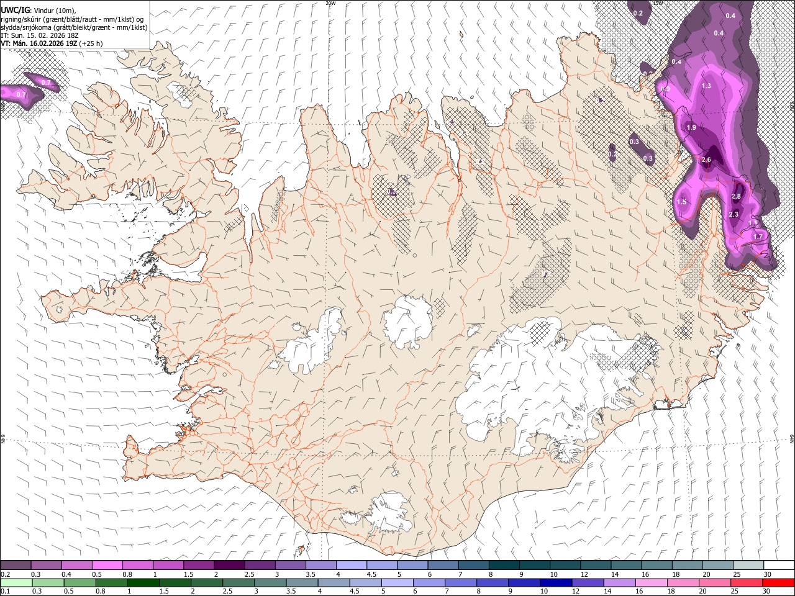795x596 pixels.
Task: Click 'VT: Mán. 16.02.2026 19Z (+25 h)' line
Action: tap(52, 43)
